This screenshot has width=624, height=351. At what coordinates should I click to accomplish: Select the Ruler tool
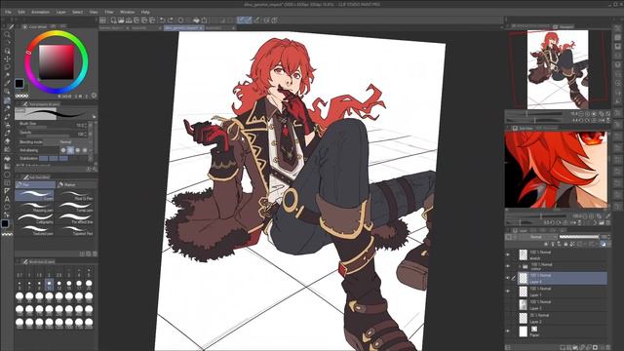coord(7,191)
